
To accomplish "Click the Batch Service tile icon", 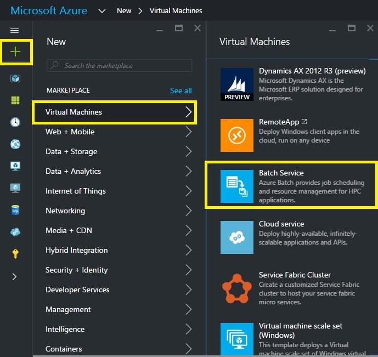I will pyautogui.click(x=237, y=186).
